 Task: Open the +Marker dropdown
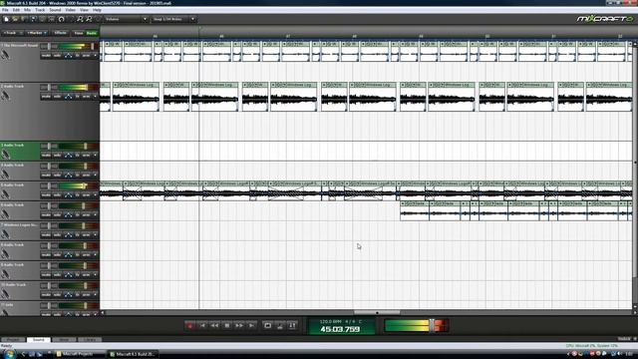pos(37,33)
